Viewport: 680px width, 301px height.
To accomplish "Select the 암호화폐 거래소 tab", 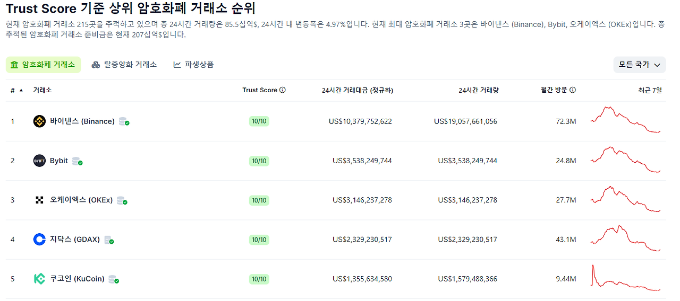I will point(44,65).
